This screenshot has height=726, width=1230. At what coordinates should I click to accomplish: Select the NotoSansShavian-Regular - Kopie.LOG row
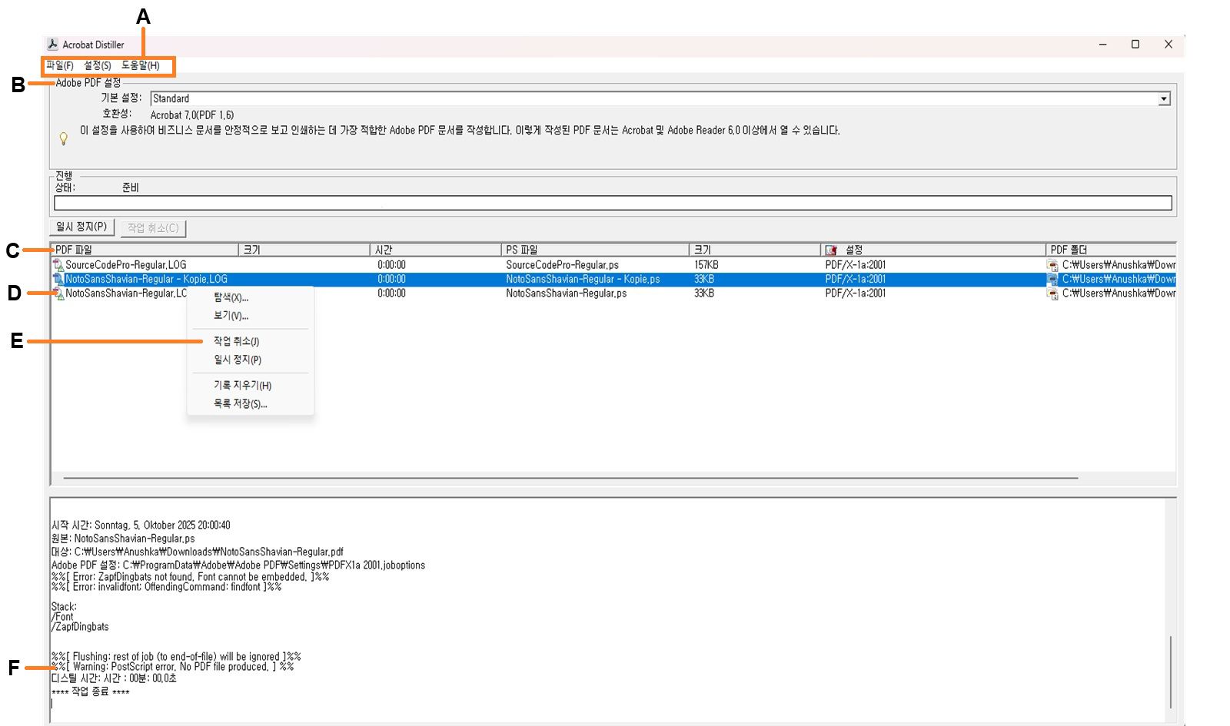point(146,280)
